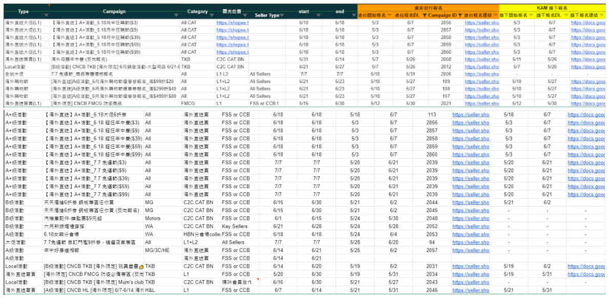Viewport: 612px width, 298px height.
Task: Open the docs.goo link in the Campaign ID 2021 row
Action: coord(588,104)
